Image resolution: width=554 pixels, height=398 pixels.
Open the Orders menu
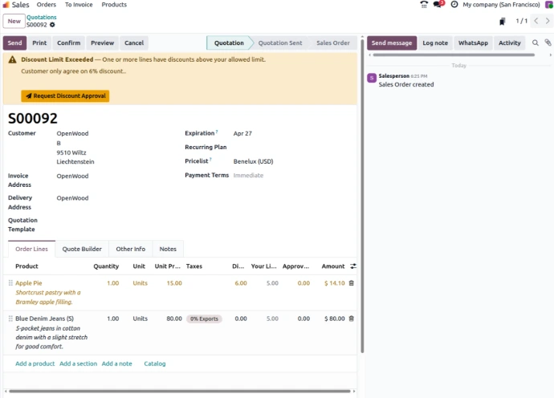coord(47,5)
